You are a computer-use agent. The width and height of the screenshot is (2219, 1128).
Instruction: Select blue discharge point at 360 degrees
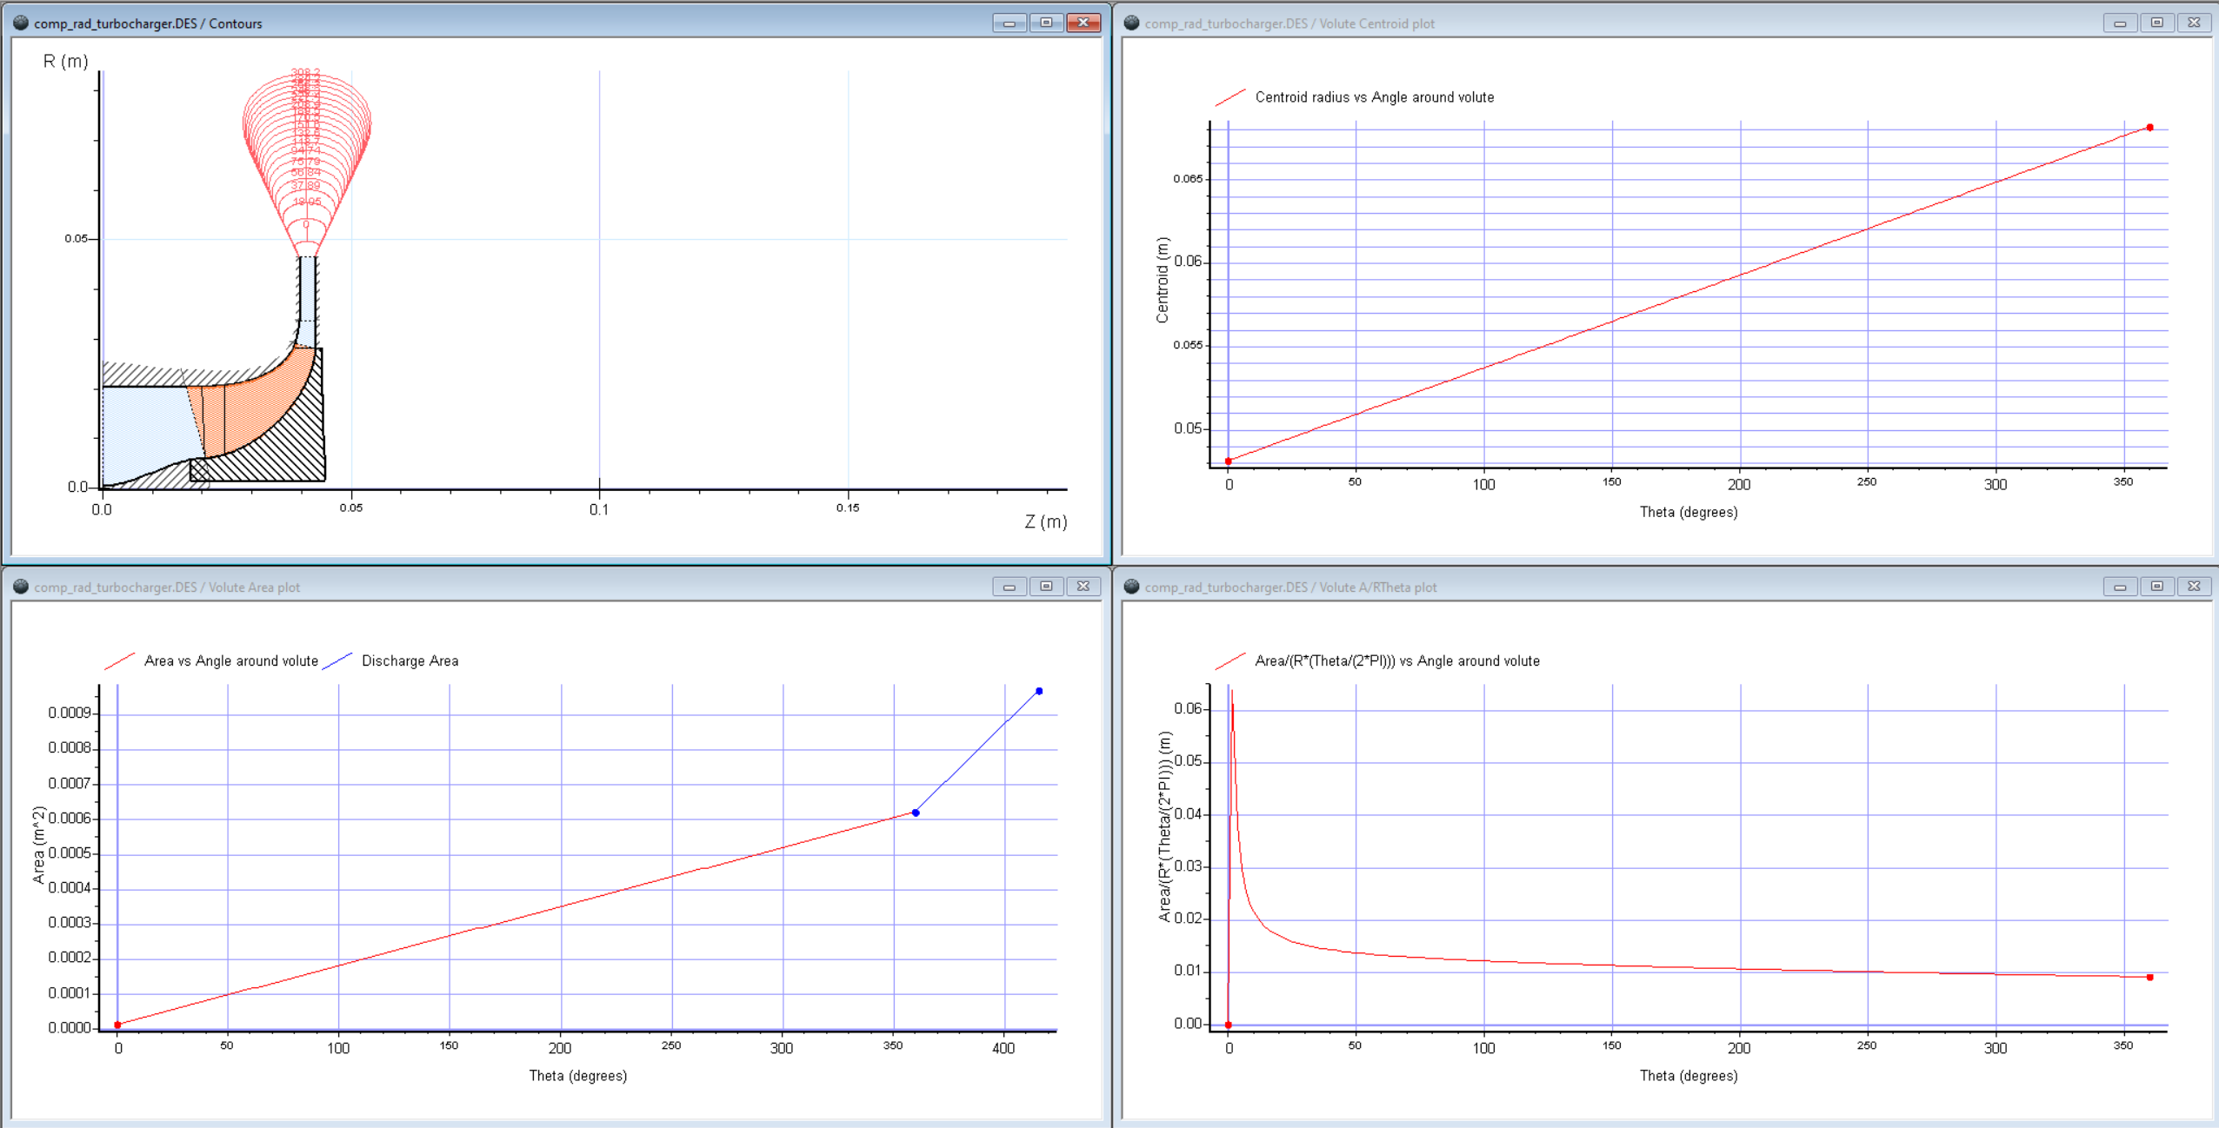(916, 813)
